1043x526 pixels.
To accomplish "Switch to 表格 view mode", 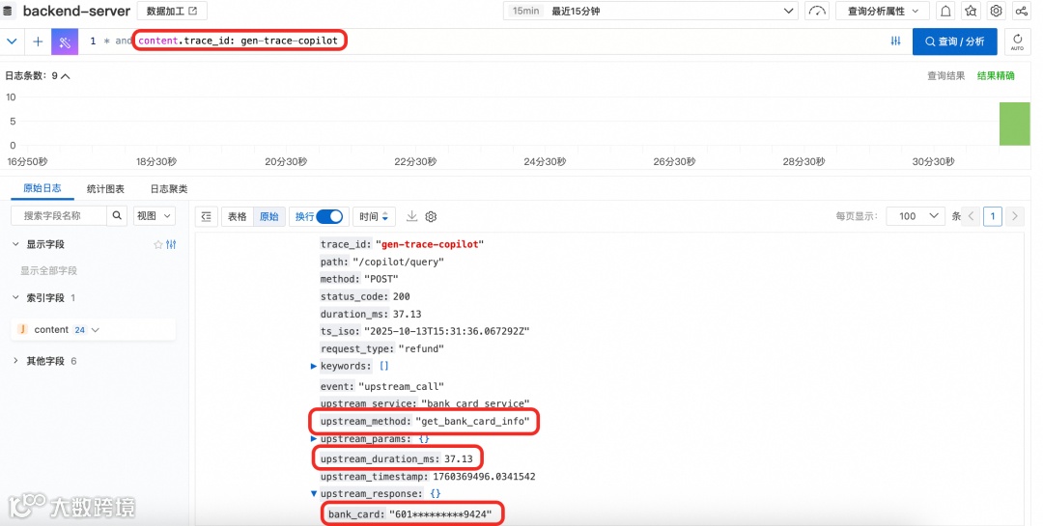I will 237,216.
